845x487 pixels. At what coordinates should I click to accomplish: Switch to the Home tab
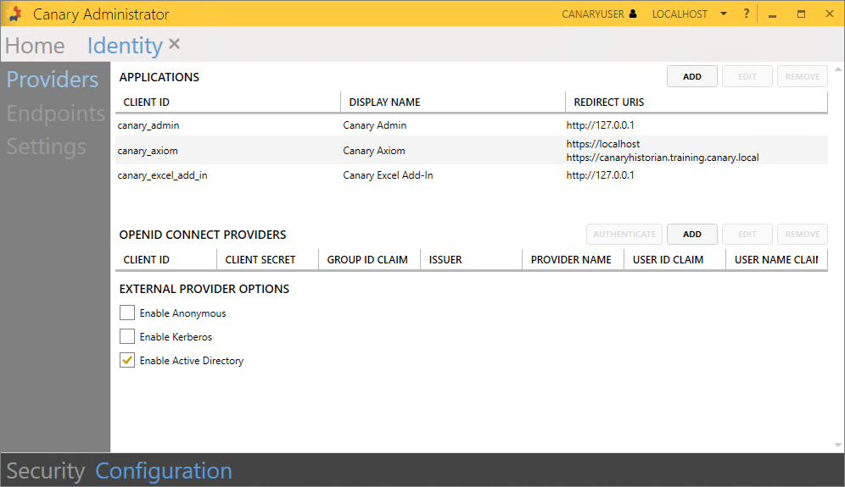click(35, 46)
